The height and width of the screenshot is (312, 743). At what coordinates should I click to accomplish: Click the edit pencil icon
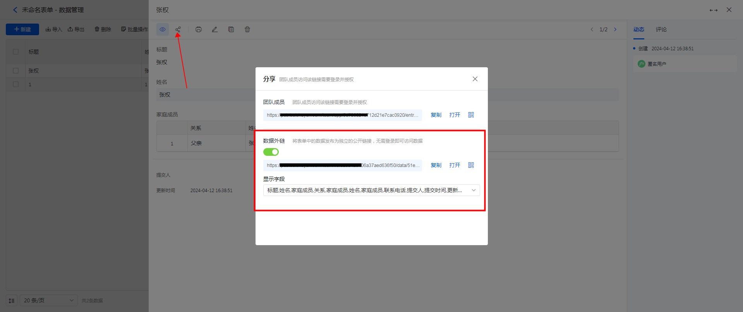coord(214,29)
